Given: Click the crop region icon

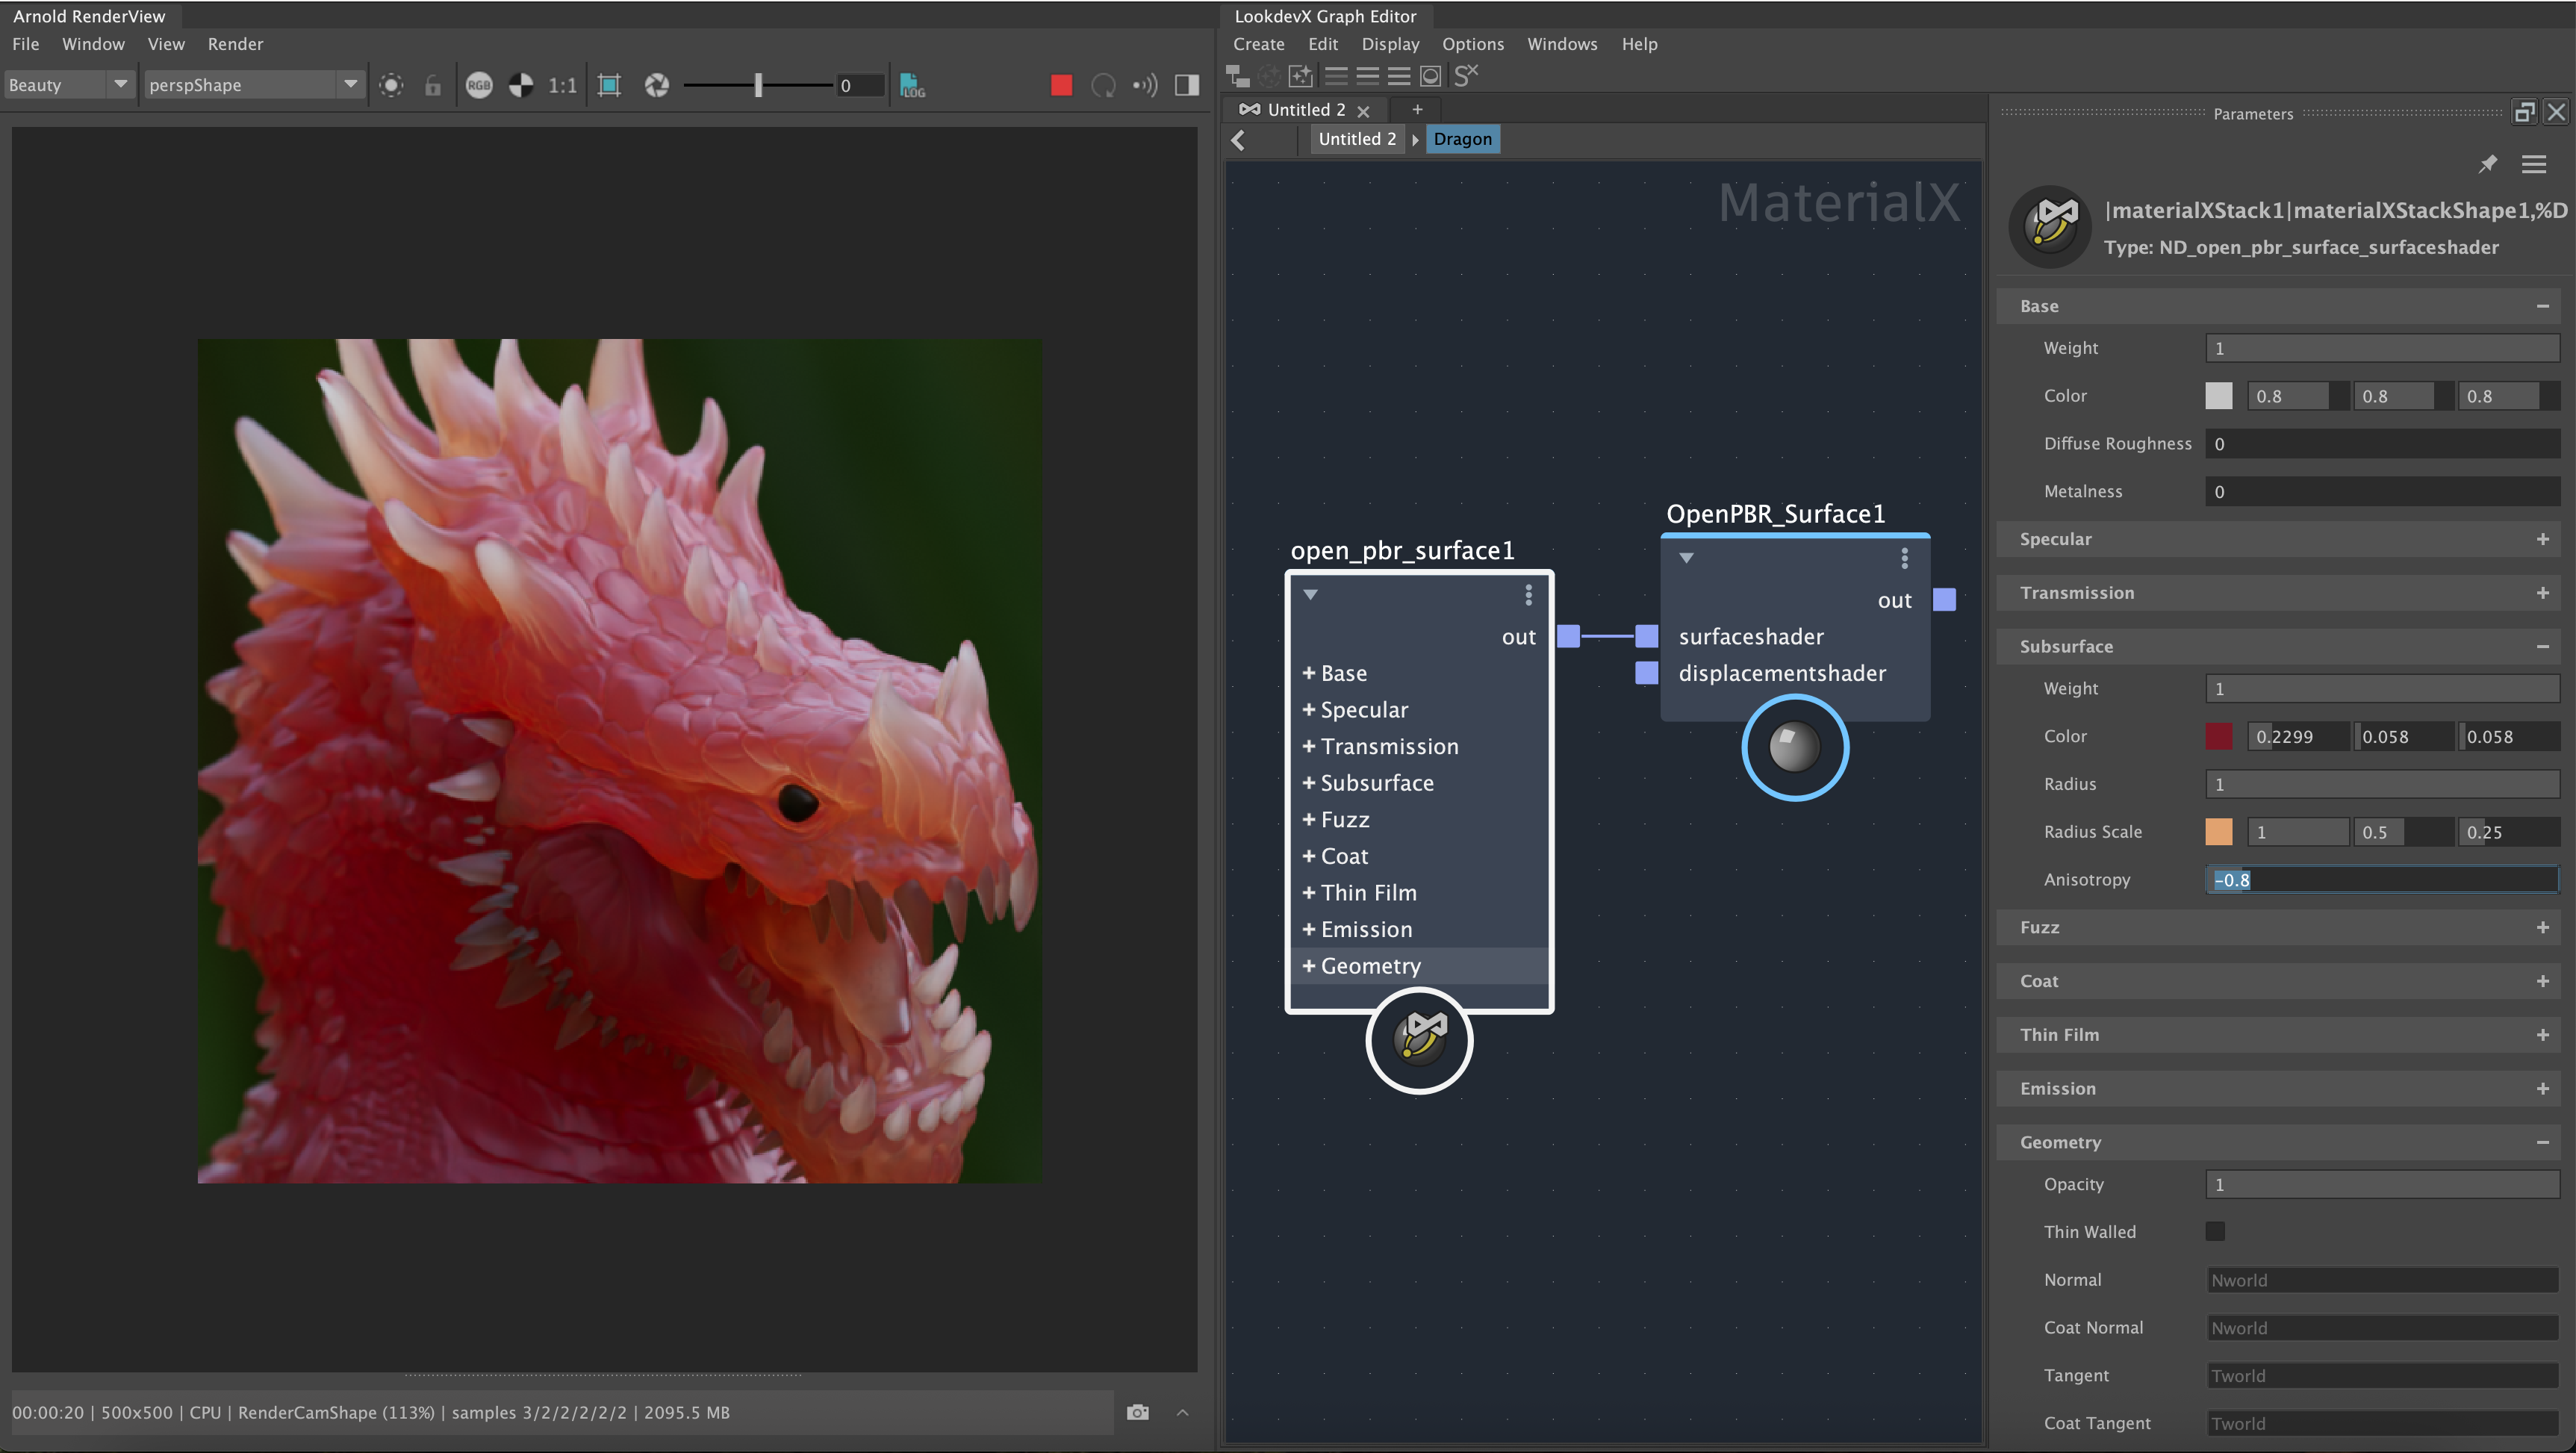Looking at the screenshot, I should point(609,85).
